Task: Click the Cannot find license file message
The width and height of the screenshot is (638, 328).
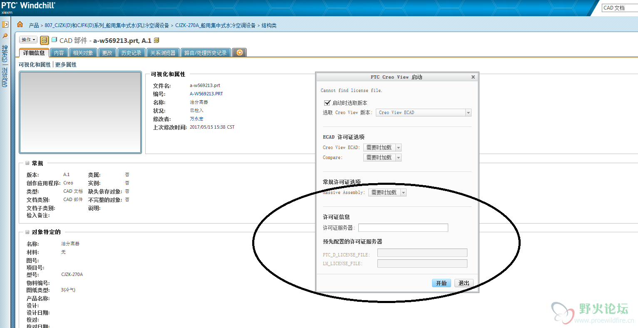Action: [x=351, y=90]
